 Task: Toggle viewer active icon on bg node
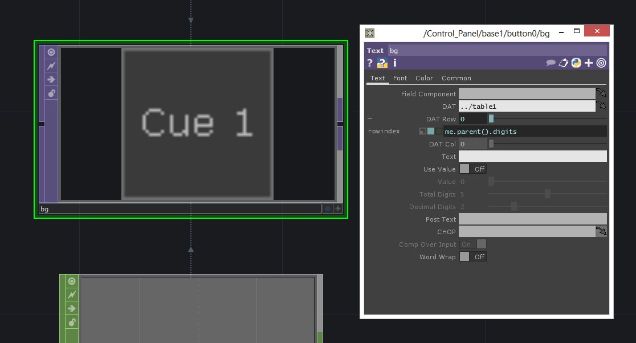(51, 52)
